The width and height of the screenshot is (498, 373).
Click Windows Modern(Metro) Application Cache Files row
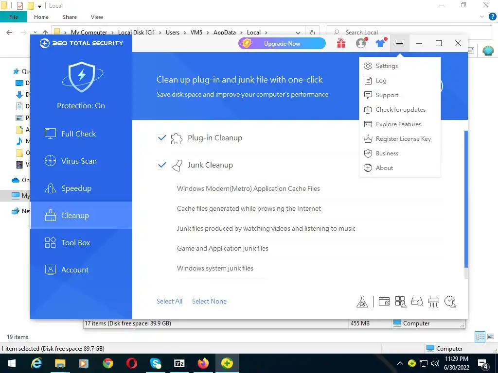[249, 189]
